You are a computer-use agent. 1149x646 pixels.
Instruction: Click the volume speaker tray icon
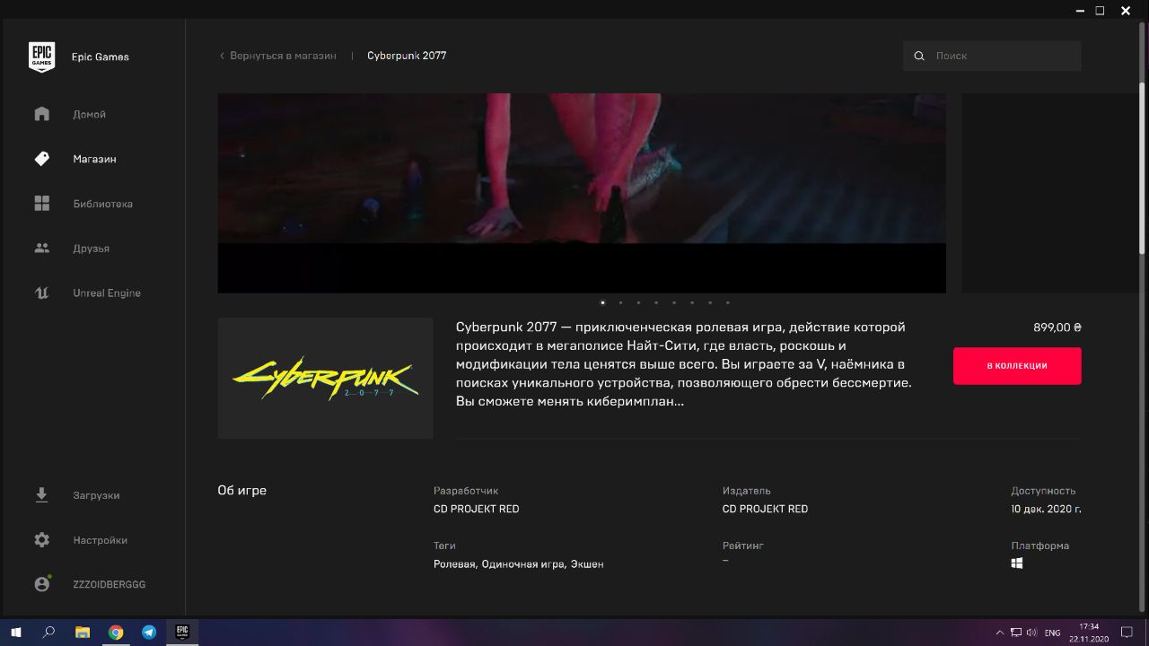coord(1031,633)
